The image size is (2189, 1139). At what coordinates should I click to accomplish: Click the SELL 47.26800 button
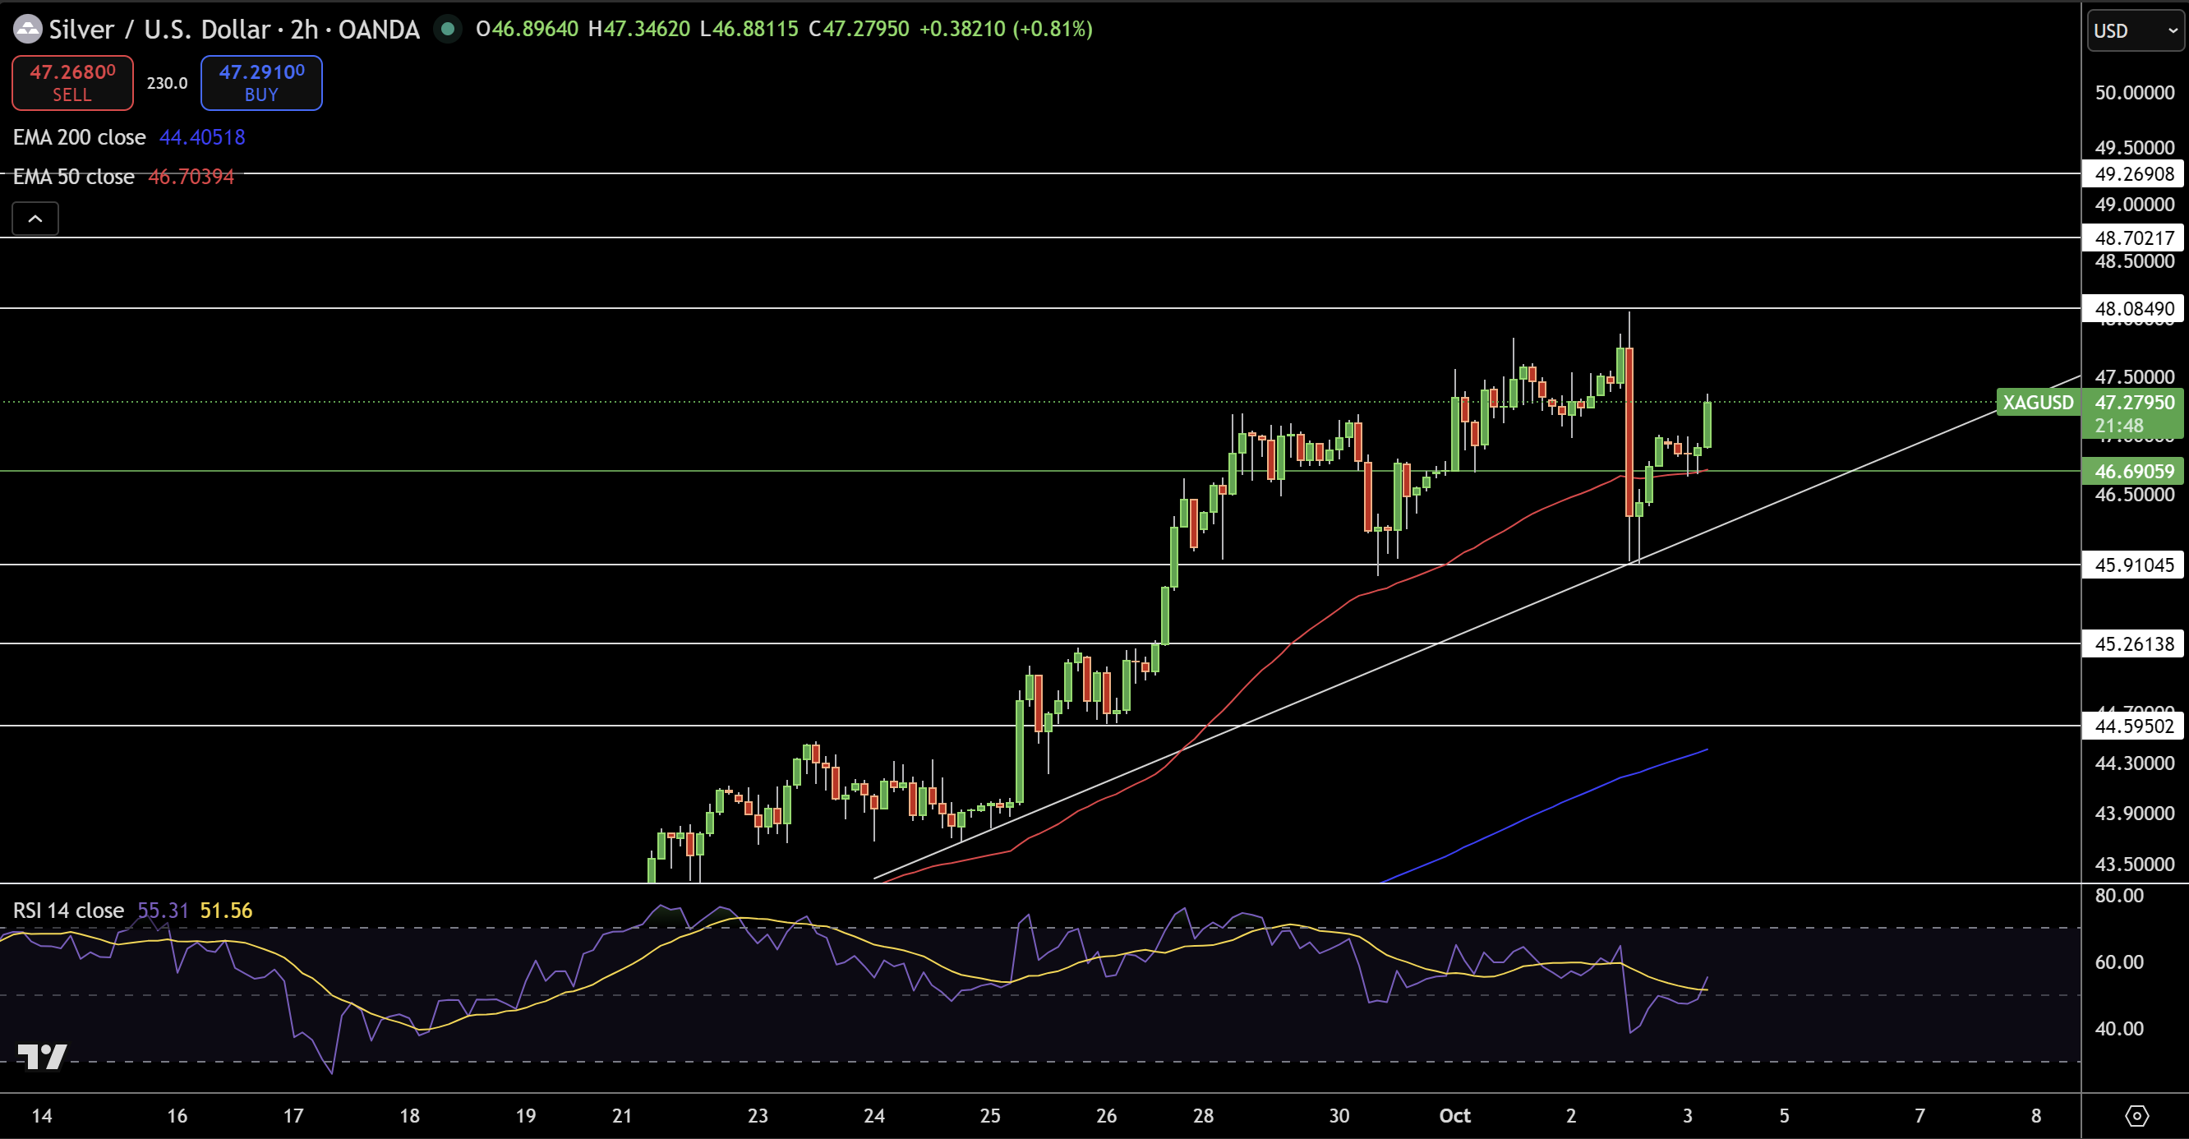(72, 82)
